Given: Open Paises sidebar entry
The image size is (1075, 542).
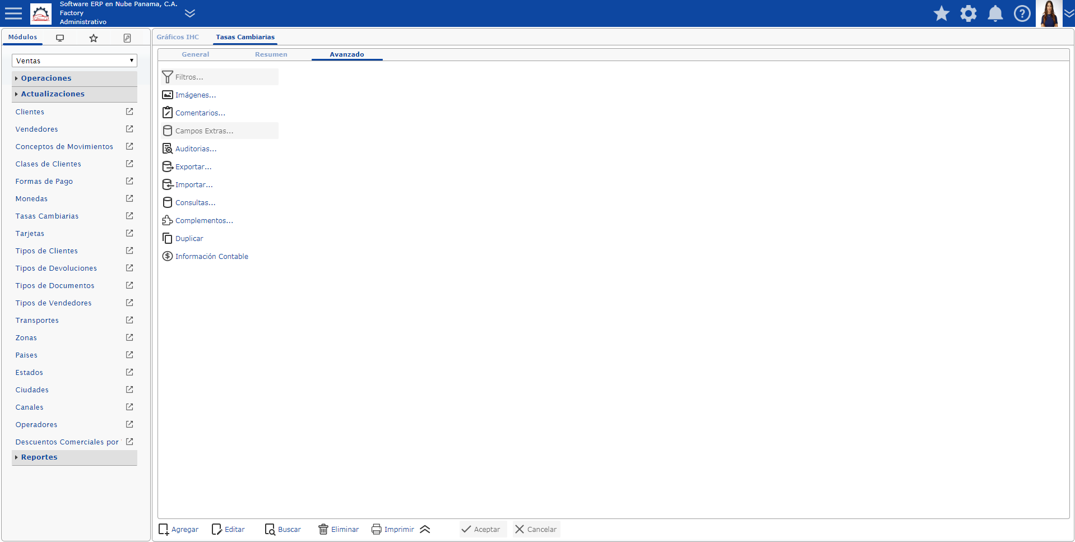Looking at the screenshot, I should pyautogui.click(x=26, y=355).
